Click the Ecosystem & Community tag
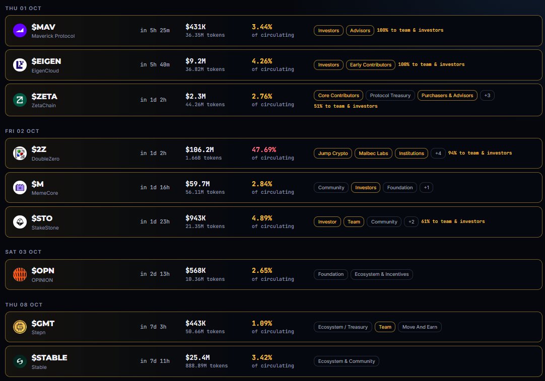This screenshot has width=545, height=381. point(346,361)
